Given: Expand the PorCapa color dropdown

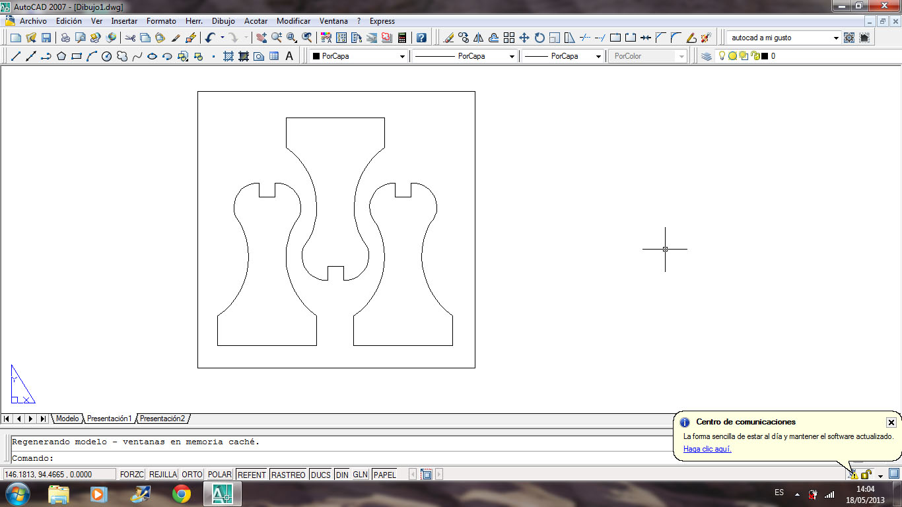Looking at the screenshot, I should point(402,56).
